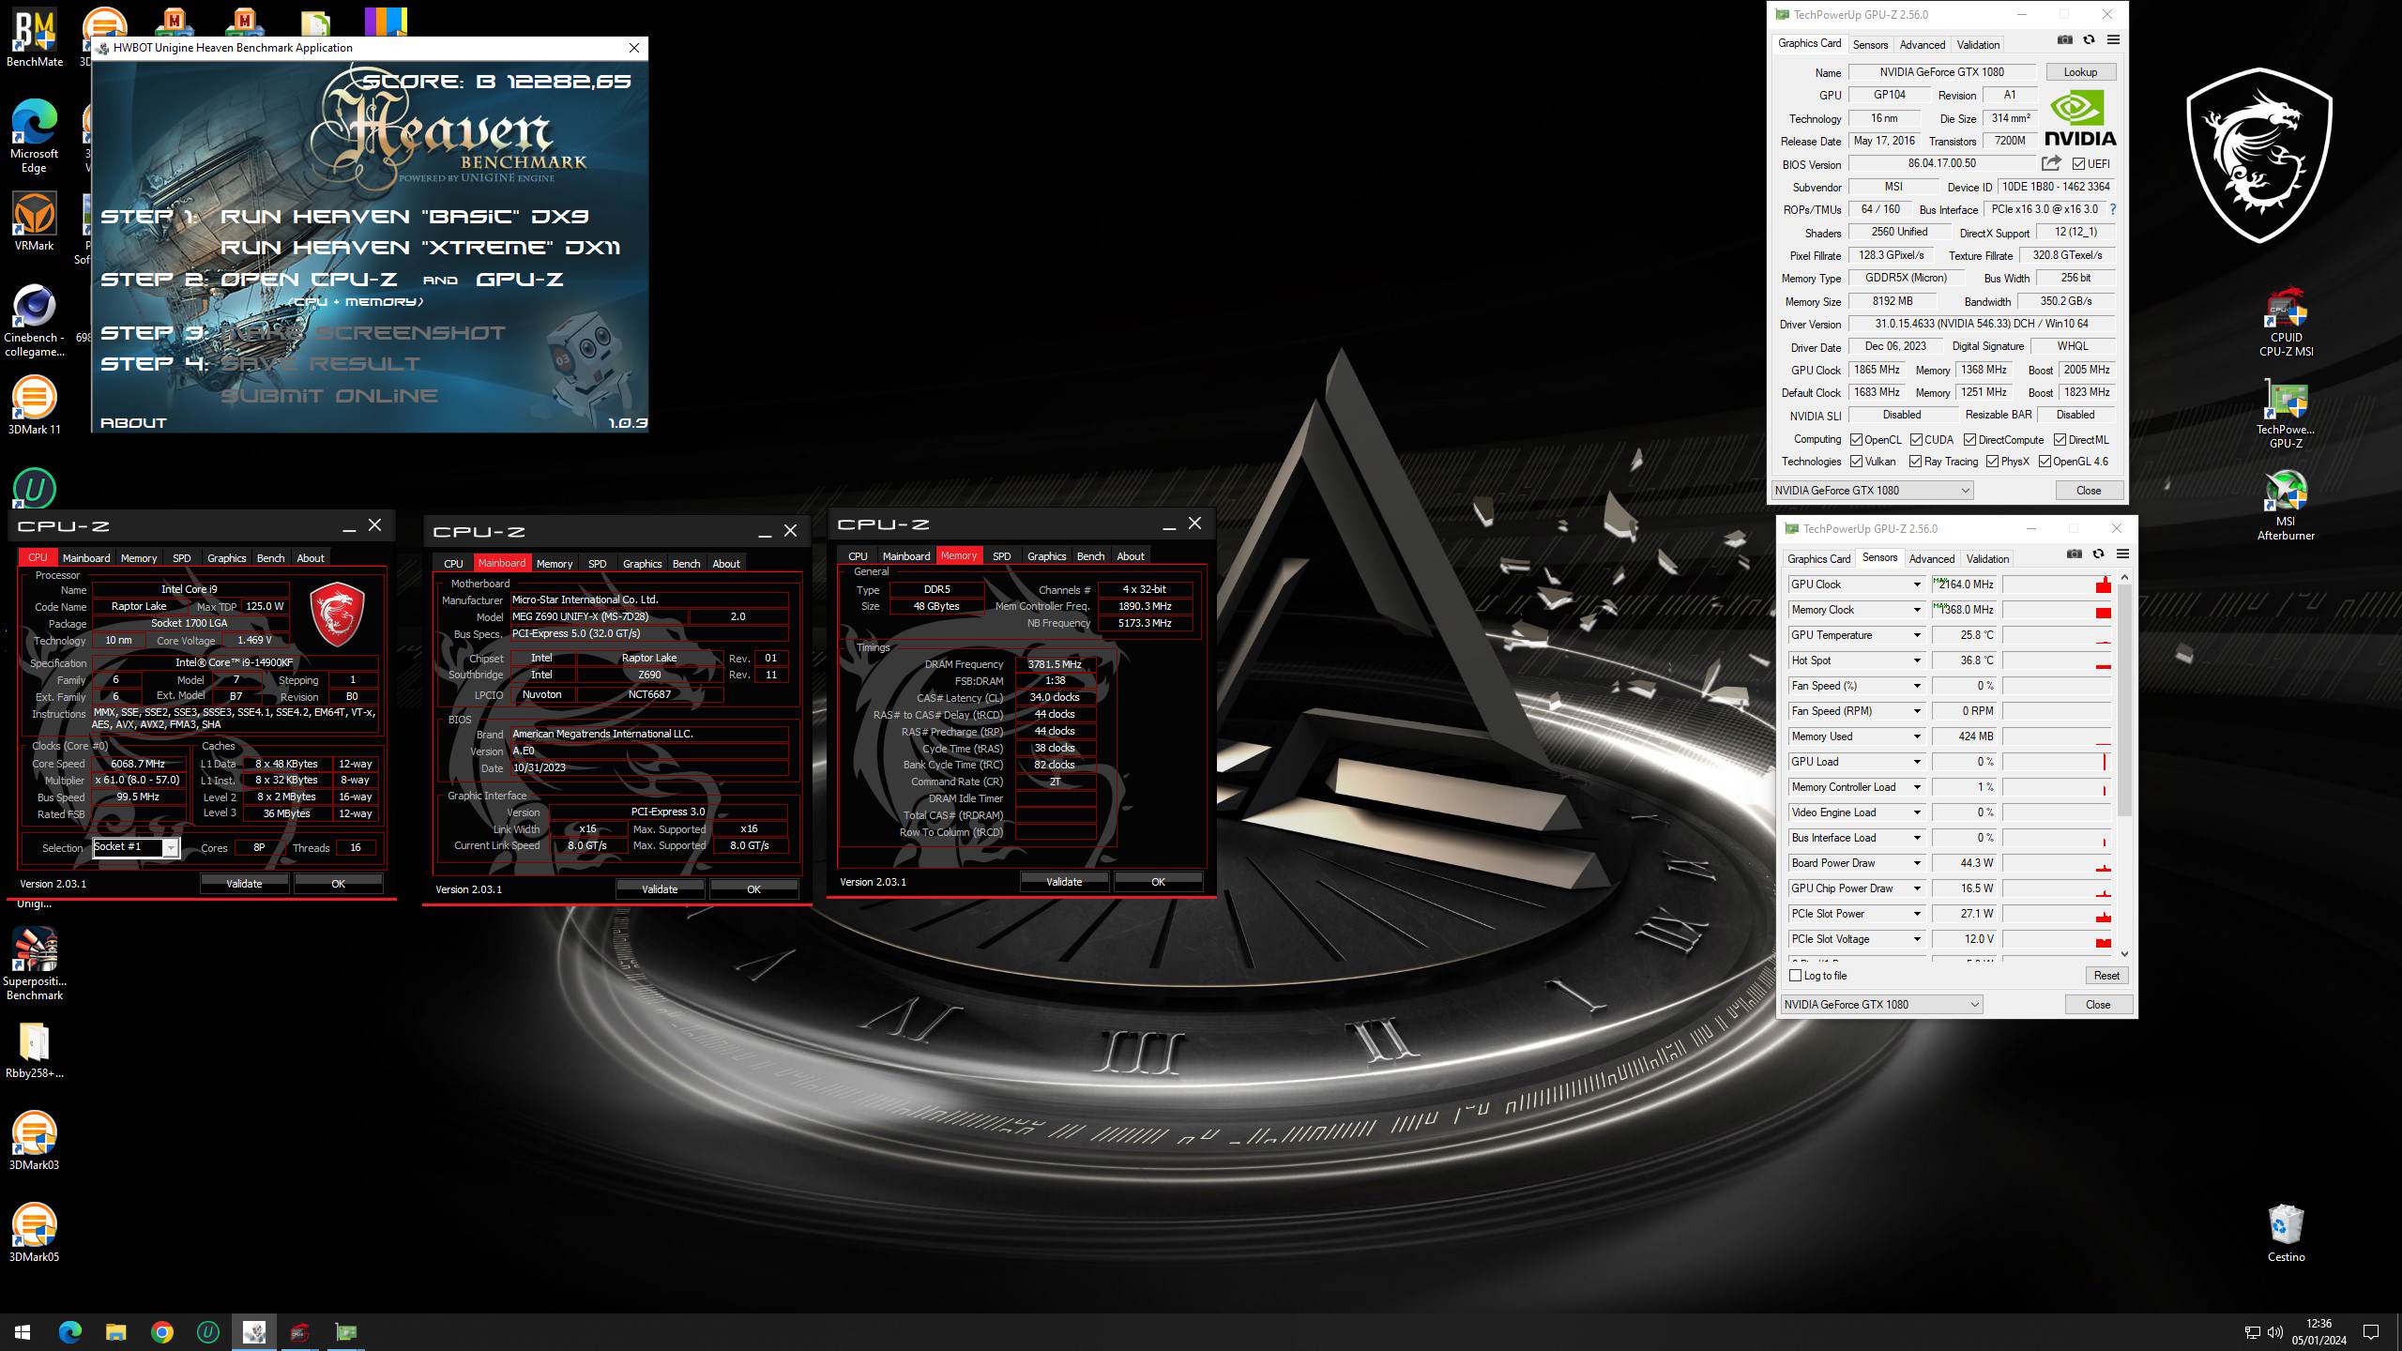Viewport: 2402px width, 1351px height.
Task: Expand the Memory Clock sensor dropdown
Action: coord(1917,610)
